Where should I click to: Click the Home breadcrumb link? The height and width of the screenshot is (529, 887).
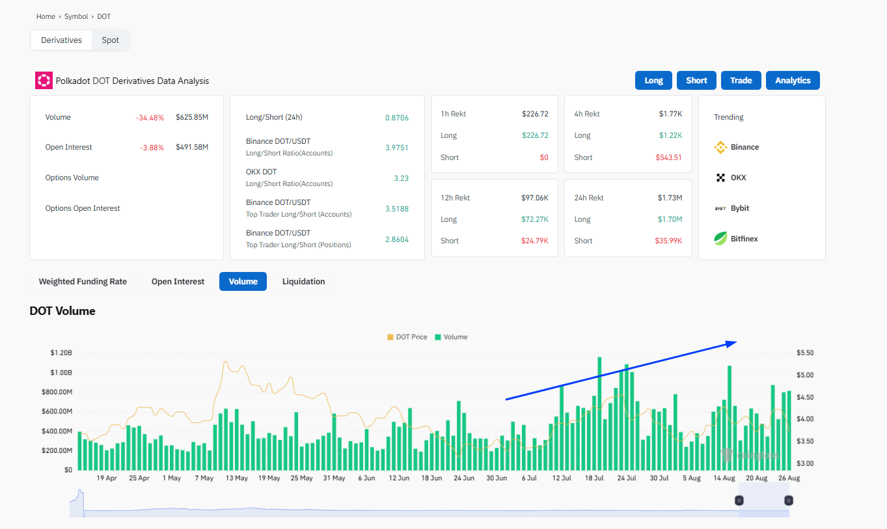tap(46, 16)
